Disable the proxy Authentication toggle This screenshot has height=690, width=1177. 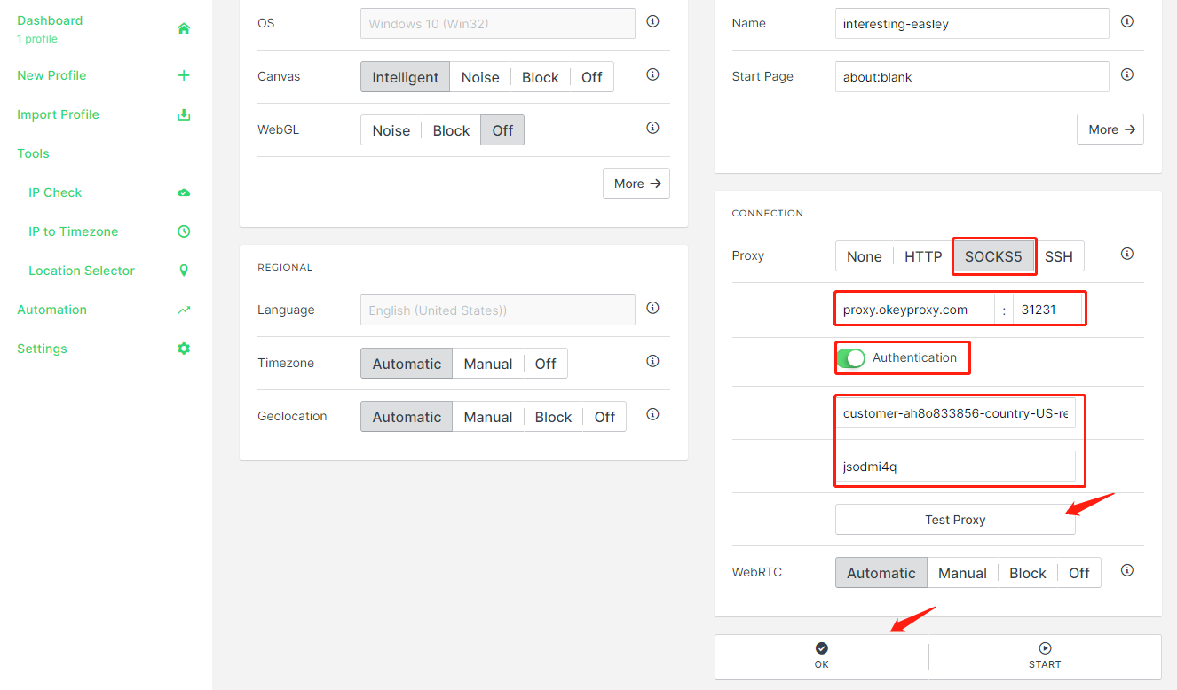tap(850, 358)
